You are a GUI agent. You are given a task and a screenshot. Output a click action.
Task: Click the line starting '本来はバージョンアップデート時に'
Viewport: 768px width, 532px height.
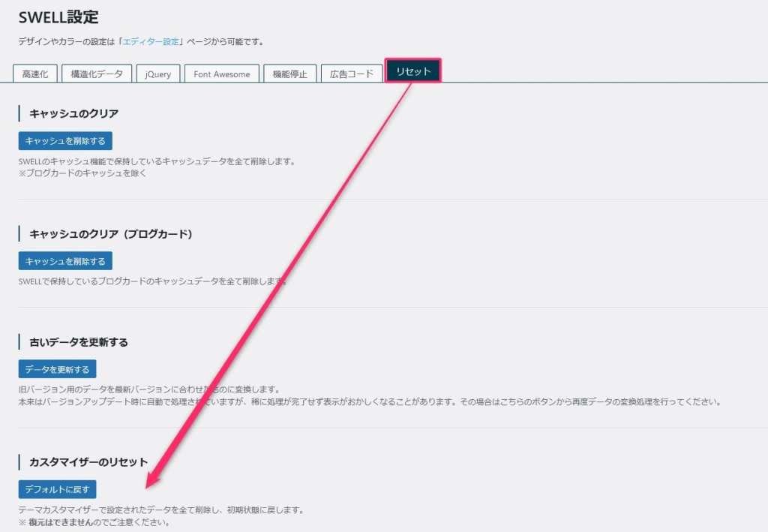pos(370,402)
